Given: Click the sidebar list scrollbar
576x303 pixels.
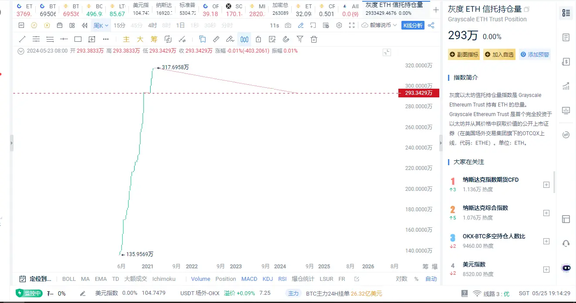Looking at the screenshot, I should (x=554, y=182).
